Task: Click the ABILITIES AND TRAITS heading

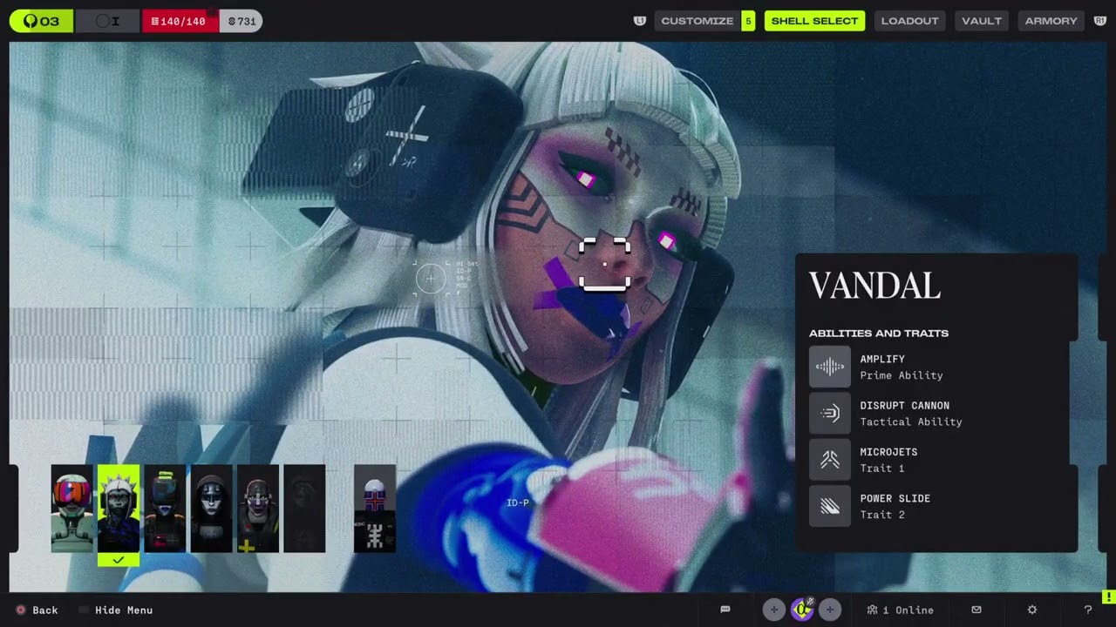Action: (879, 334)
